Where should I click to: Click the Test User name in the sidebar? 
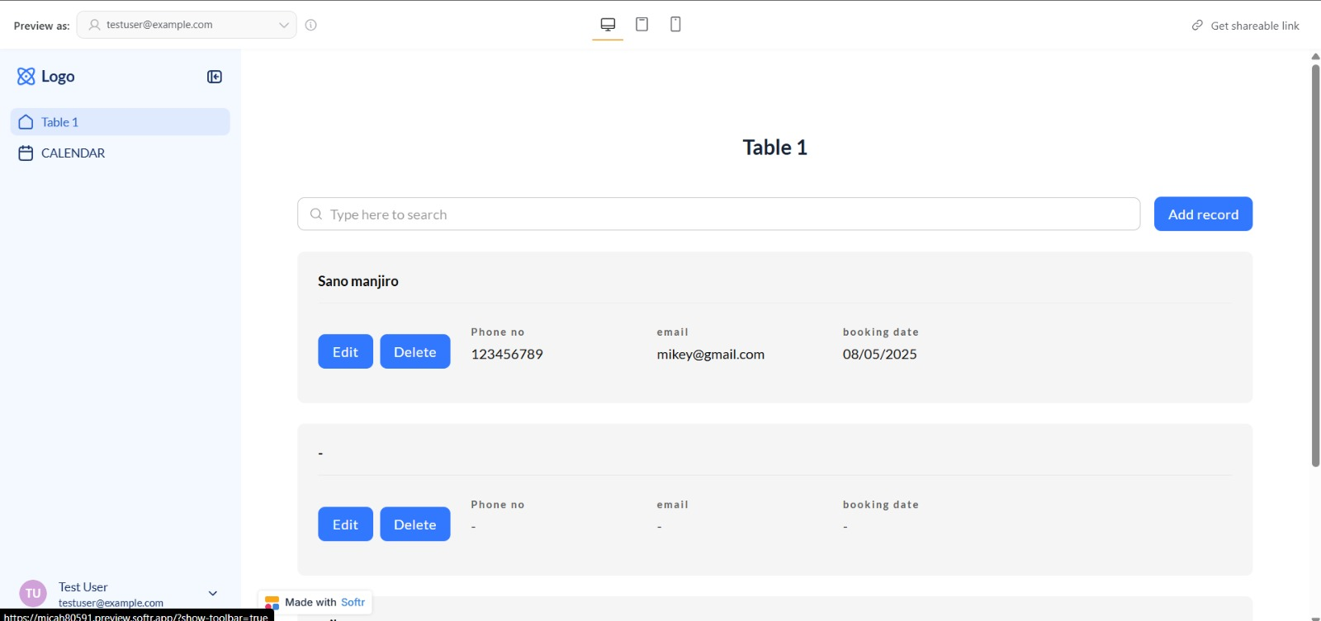pos(83,587)
